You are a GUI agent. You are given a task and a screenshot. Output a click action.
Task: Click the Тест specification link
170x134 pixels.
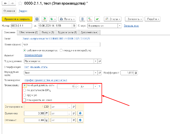(x=27, y=67)
